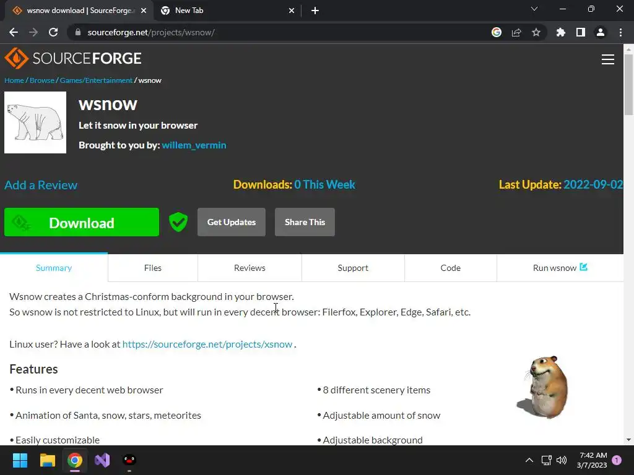Screen dimensions: 634x475
Task: Open the hamburger menu icon
Action: [x=608, y=59]
